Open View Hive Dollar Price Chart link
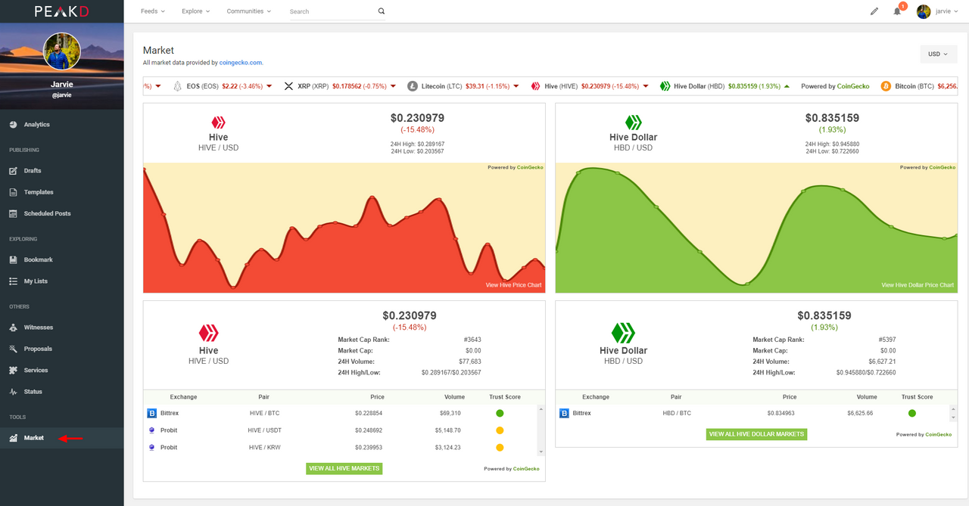Screen dimensions: 969x506 tap(918, 285)
